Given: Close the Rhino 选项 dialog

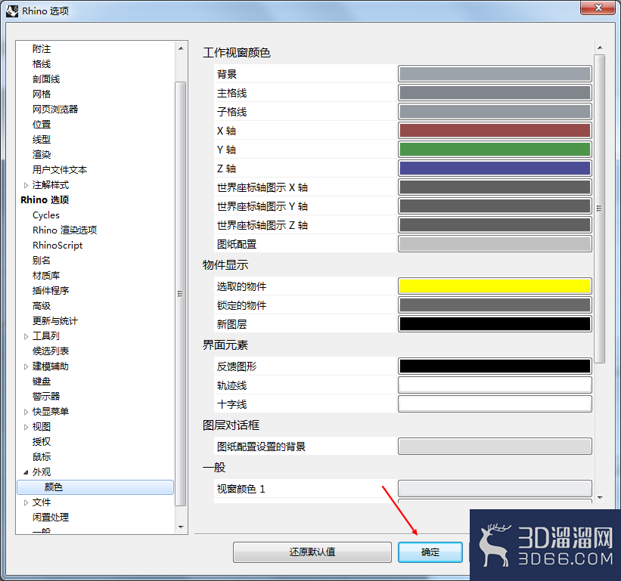Looking at the screenshot, I should point(598,8).
